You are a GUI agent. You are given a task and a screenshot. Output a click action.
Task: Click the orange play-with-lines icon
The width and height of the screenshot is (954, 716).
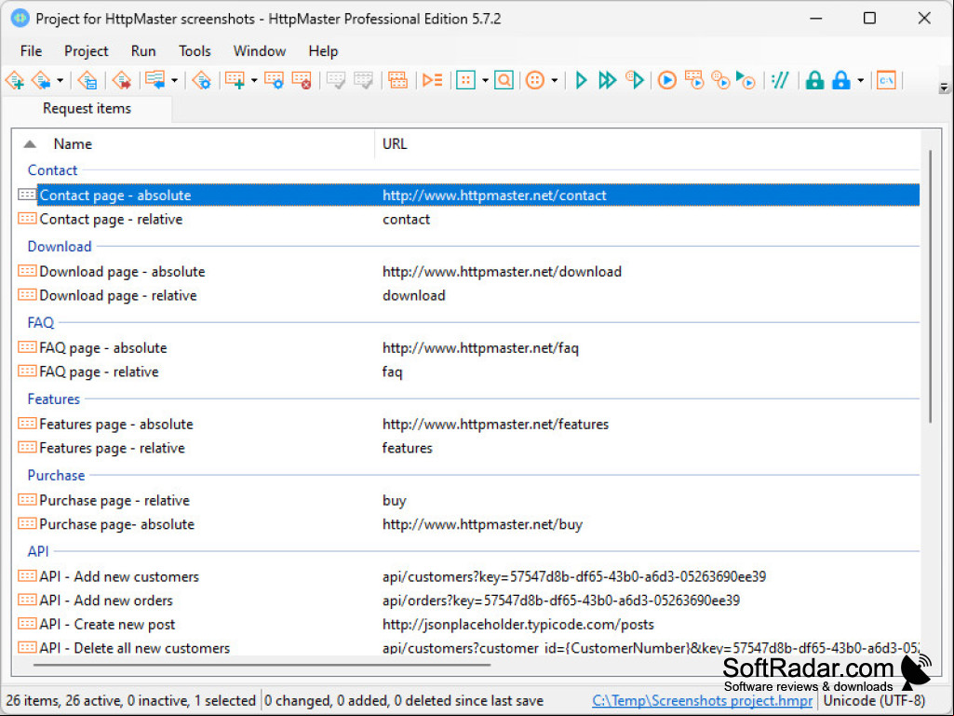pyautogui.click(x=433, y=80)
